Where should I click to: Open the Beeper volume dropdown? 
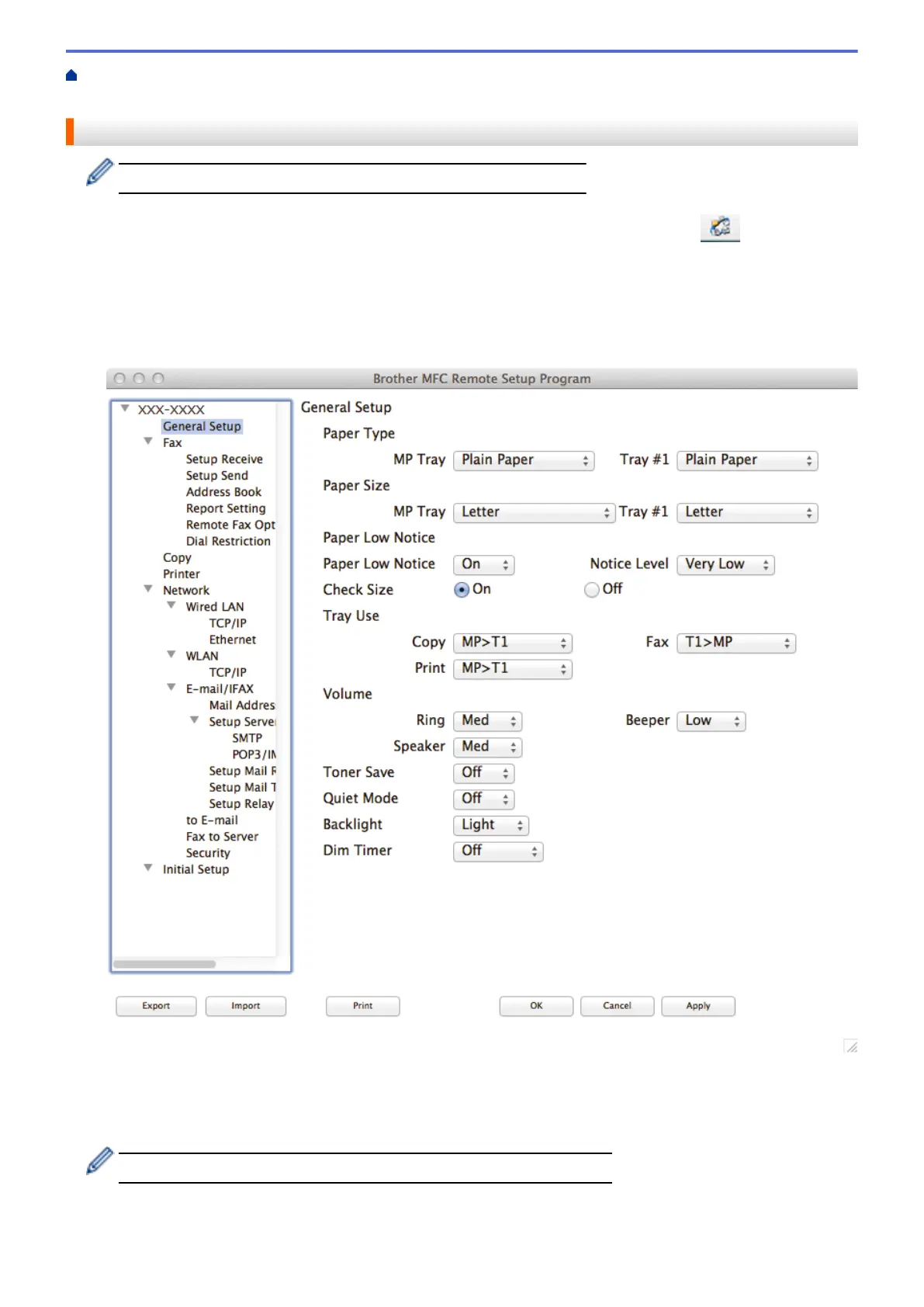[711, 721]
